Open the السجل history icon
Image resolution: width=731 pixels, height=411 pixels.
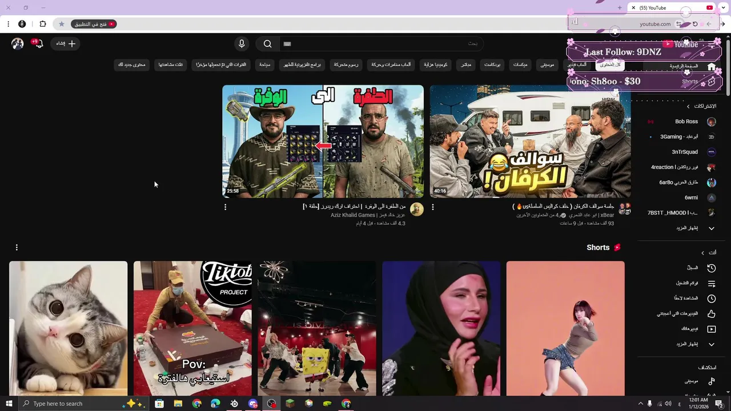pyautogui.click(x=712, y=268)
